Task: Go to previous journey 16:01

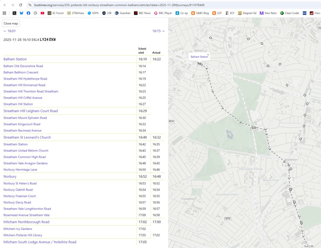Action: click(10, 31)
